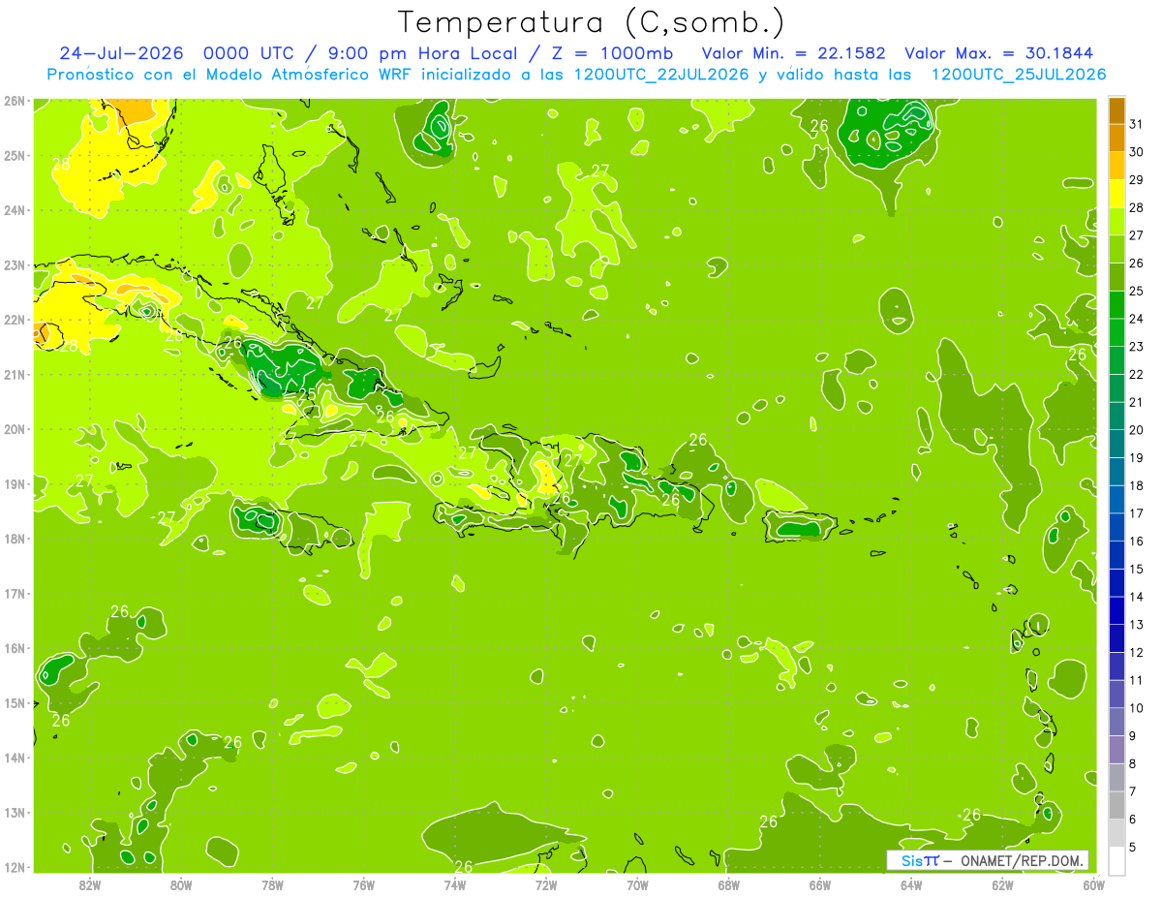Click the brown swatch above scale label 31
This screenshot has width=1162, height=898.
tap(1116, 110)
